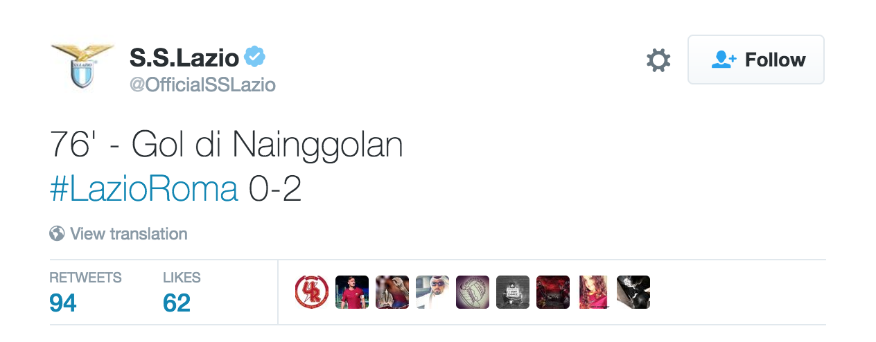Click the globe icon beside View translation
This screenshot has width=876, height=342.
57,233
